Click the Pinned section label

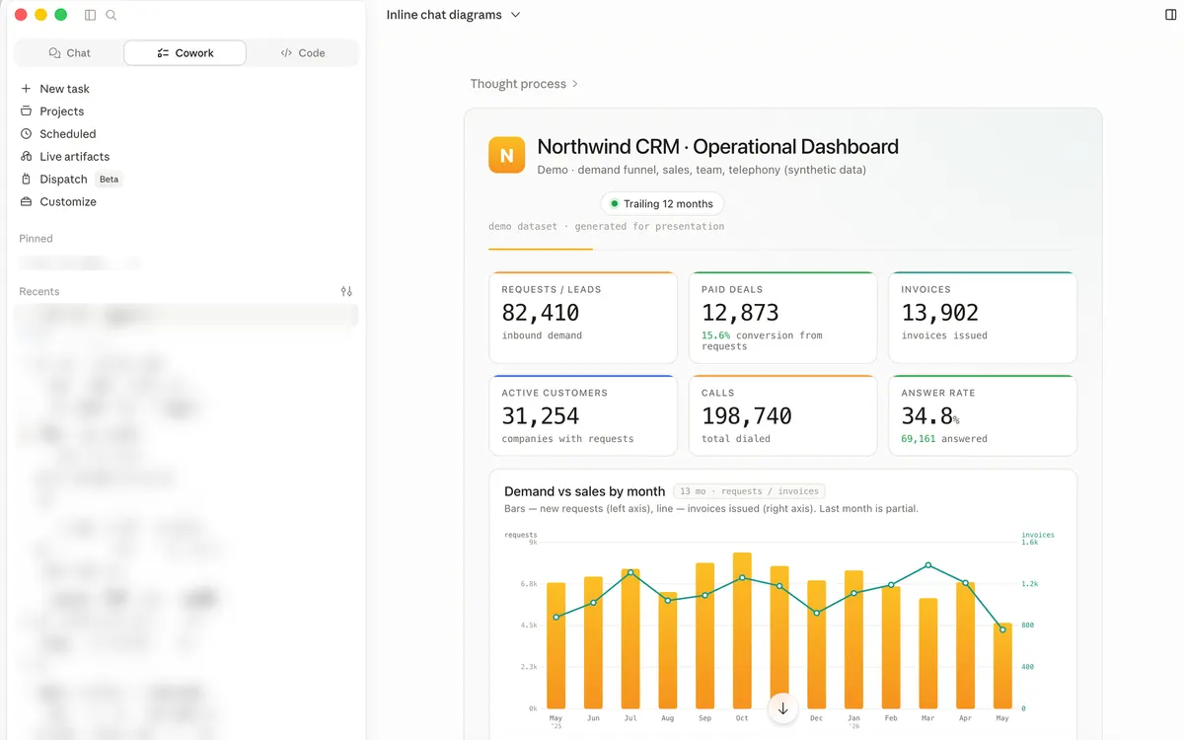click(x=36, y=239)
